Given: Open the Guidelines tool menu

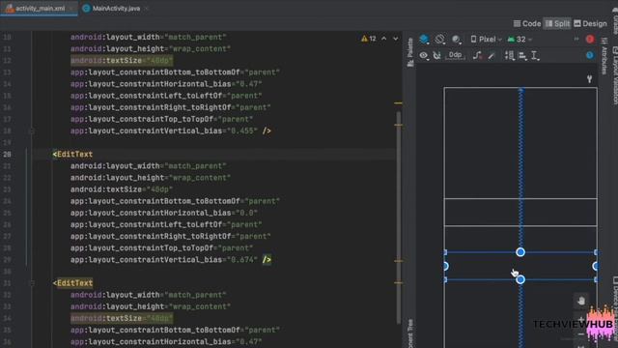Looking at the screenshot, I should (535, 56).
